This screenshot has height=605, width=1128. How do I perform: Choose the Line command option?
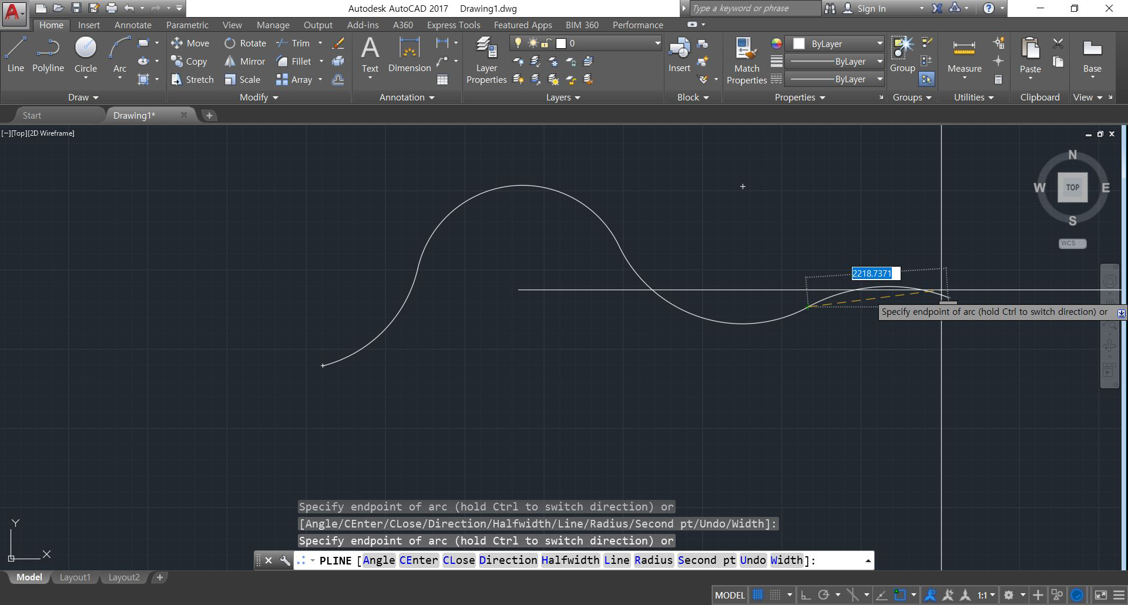pos(617,560)
